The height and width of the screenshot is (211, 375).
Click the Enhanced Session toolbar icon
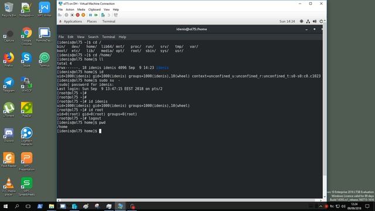point(116,15)
